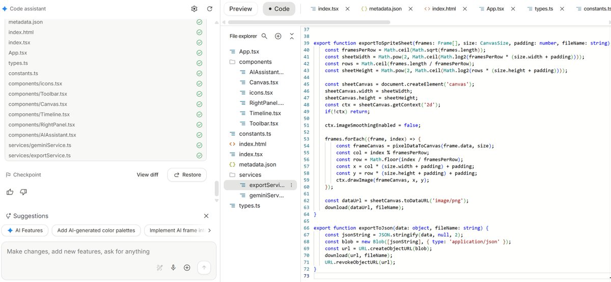
Task: Add a new file in File explorer
Action: pyautogui.click(x=278, y=36)
